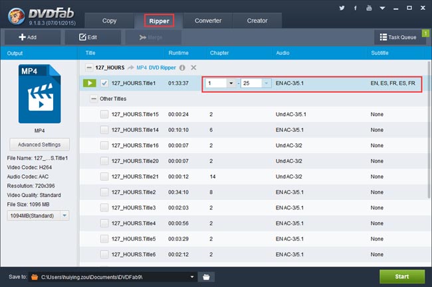This screenshot has height=287, width=432.
Task: Open the Task Queue
Action: (398, 37)
